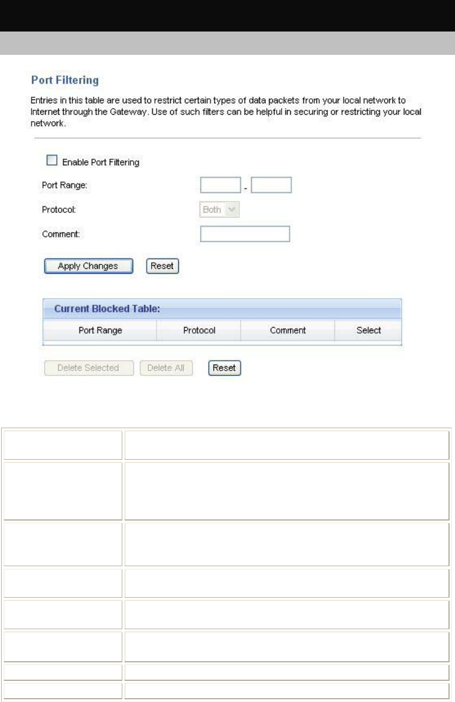
Task: Click the Protocol column header
Action: (198, 330)
